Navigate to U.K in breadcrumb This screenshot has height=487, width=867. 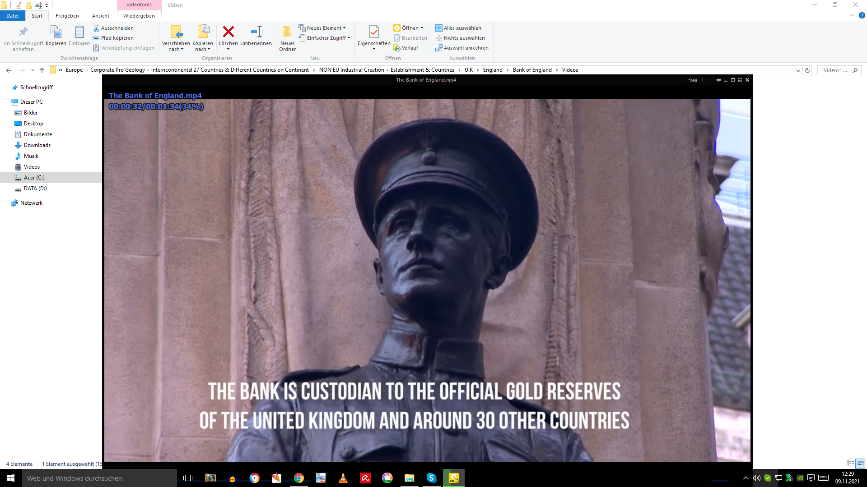coord(469,70)
